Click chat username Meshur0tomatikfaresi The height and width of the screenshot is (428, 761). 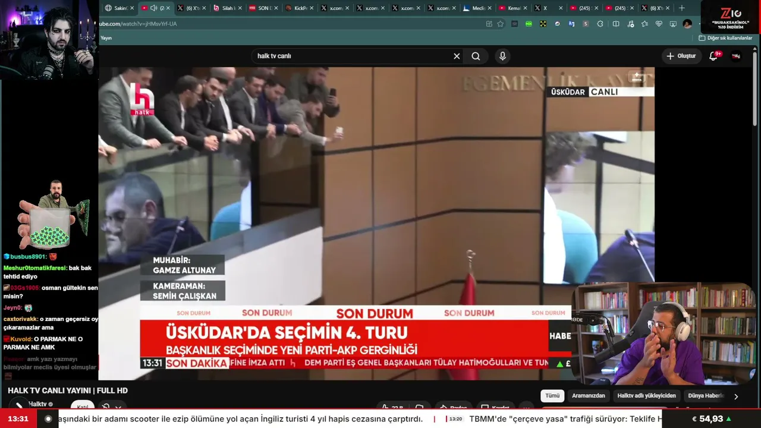[x=35, y=268]
